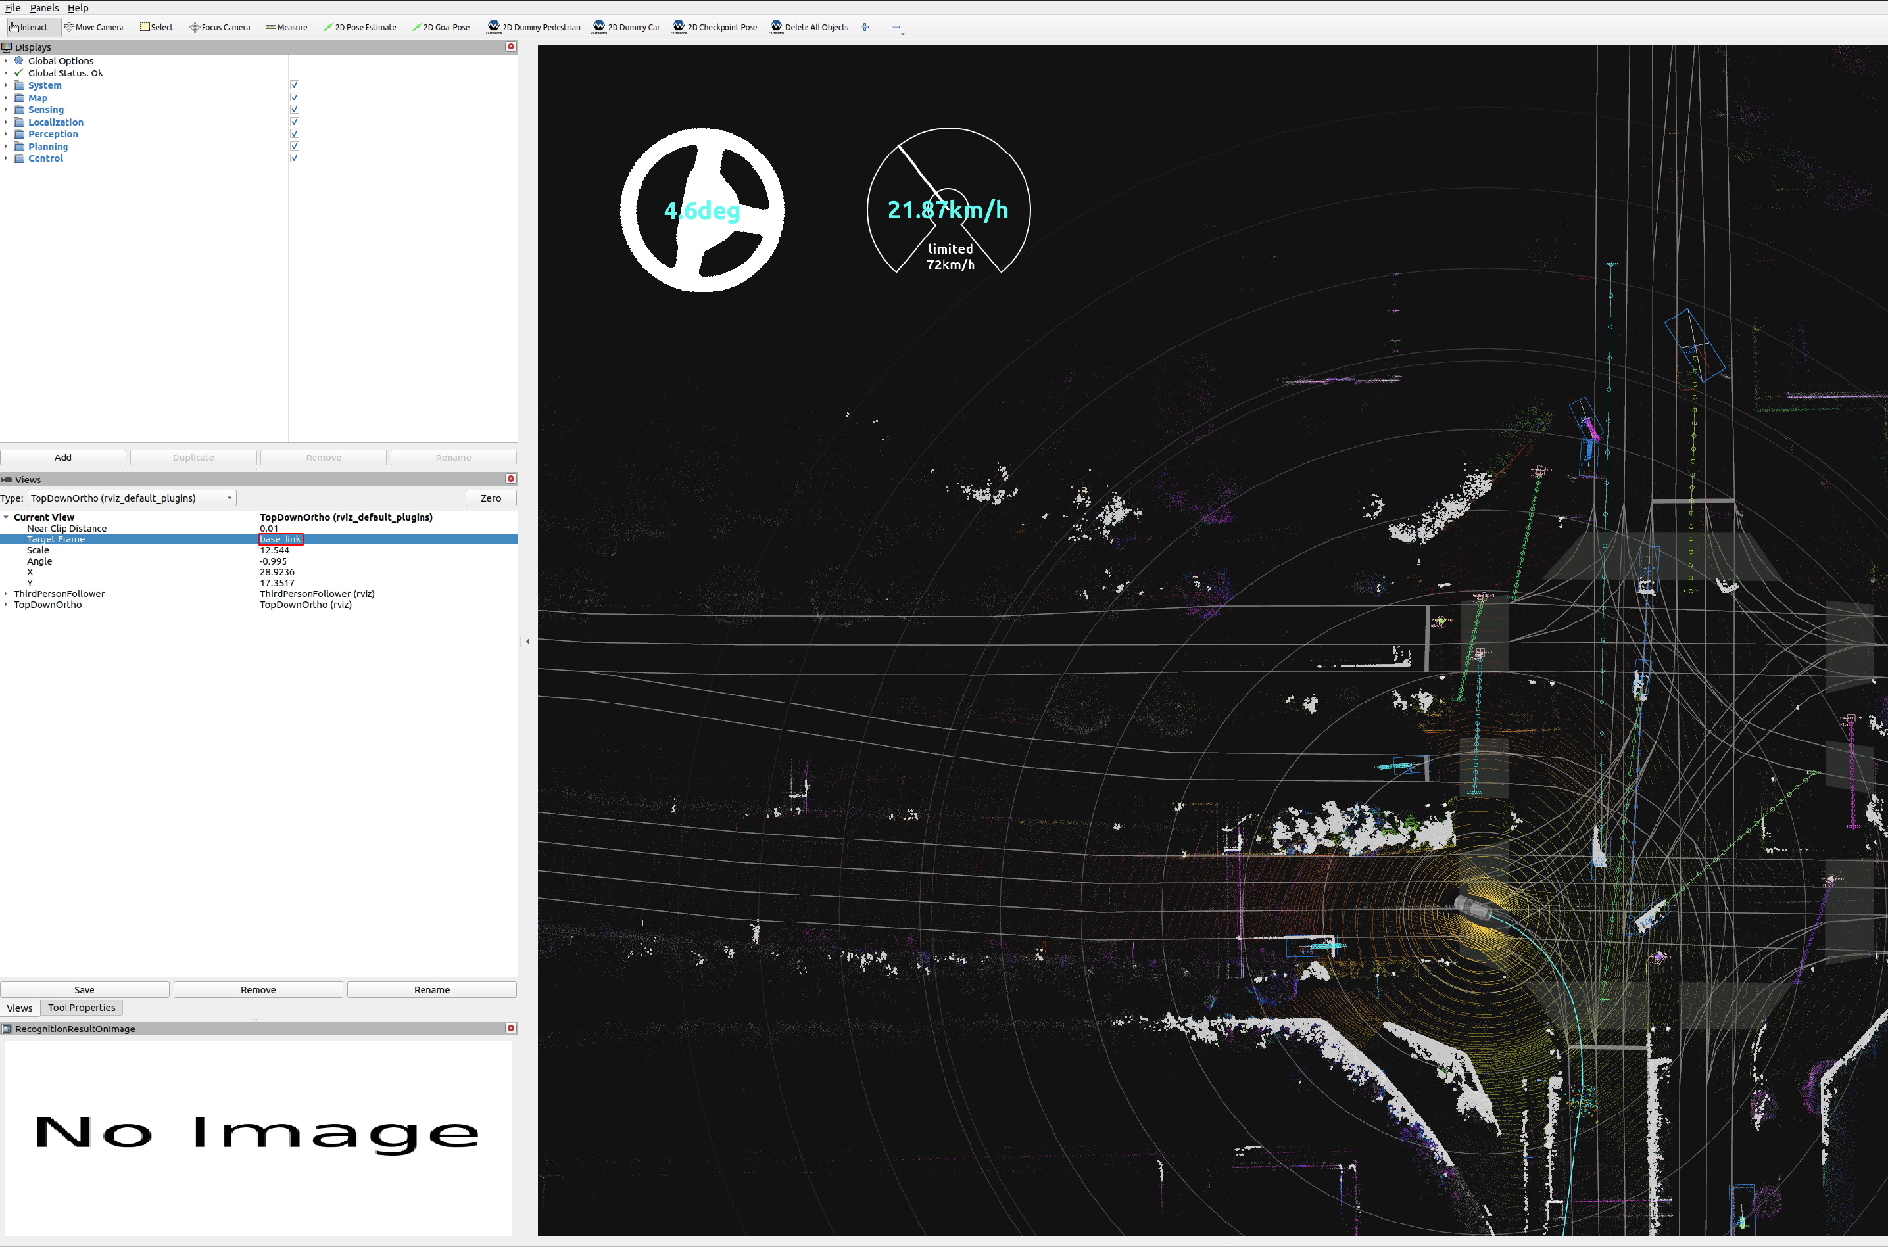
Task: Switch to the Tool Properties tab
Action: click(81, 1008)
